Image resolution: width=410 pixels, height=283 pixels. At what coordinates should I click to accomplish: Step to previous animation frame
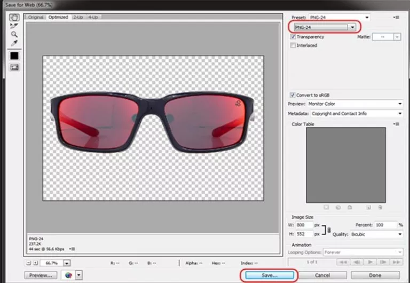point(357,262)
